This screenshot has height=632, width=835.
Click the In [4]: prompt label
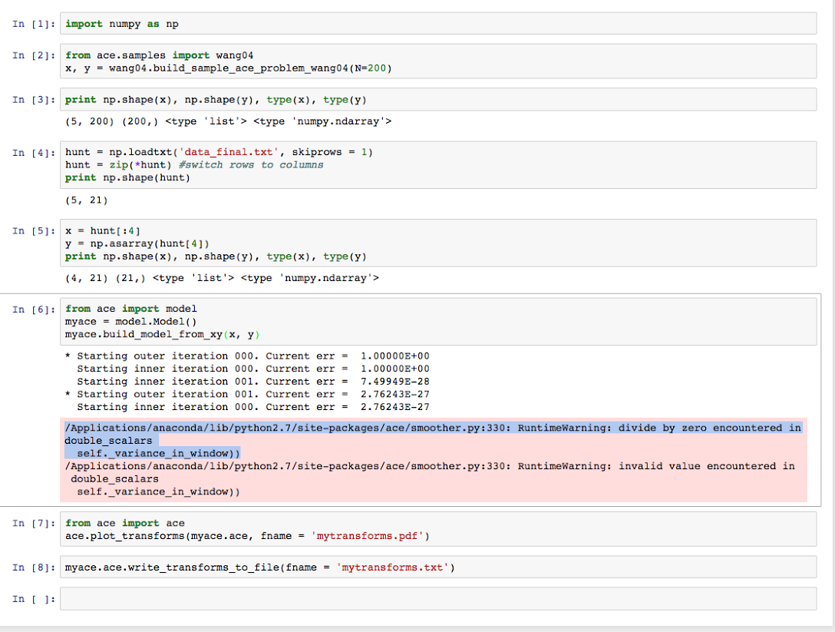point(34,152)
